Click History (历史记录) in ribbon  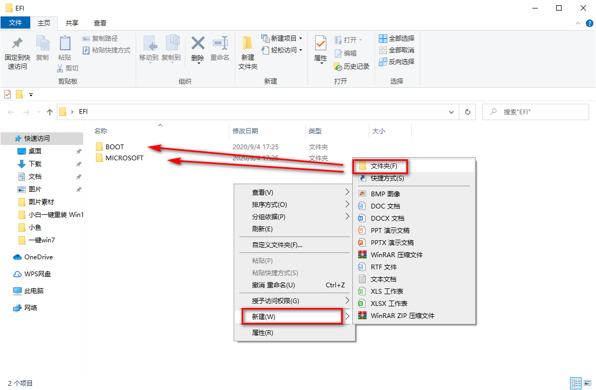pyautogui.click(x=352, y=67)
